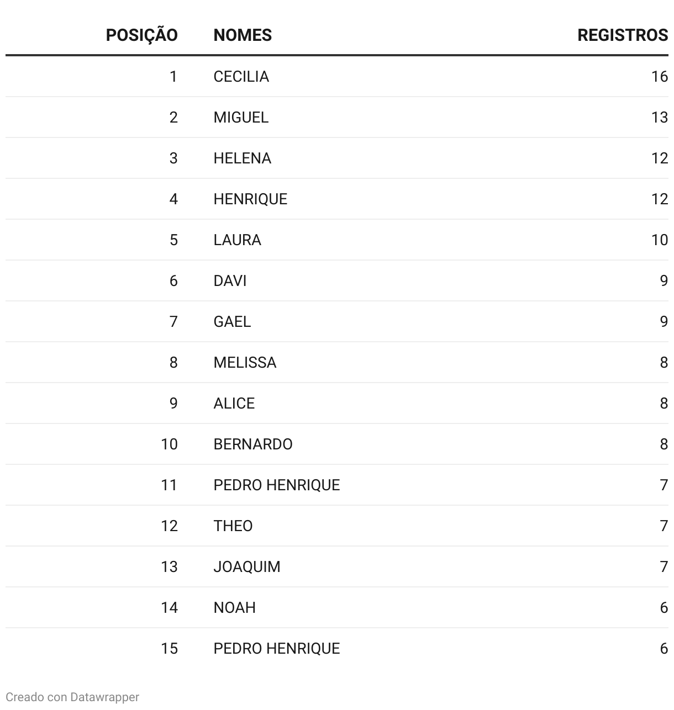Click PEDRO HENRIQUE at position 11
The image size is (674, 710).
(x=276, y=485)
